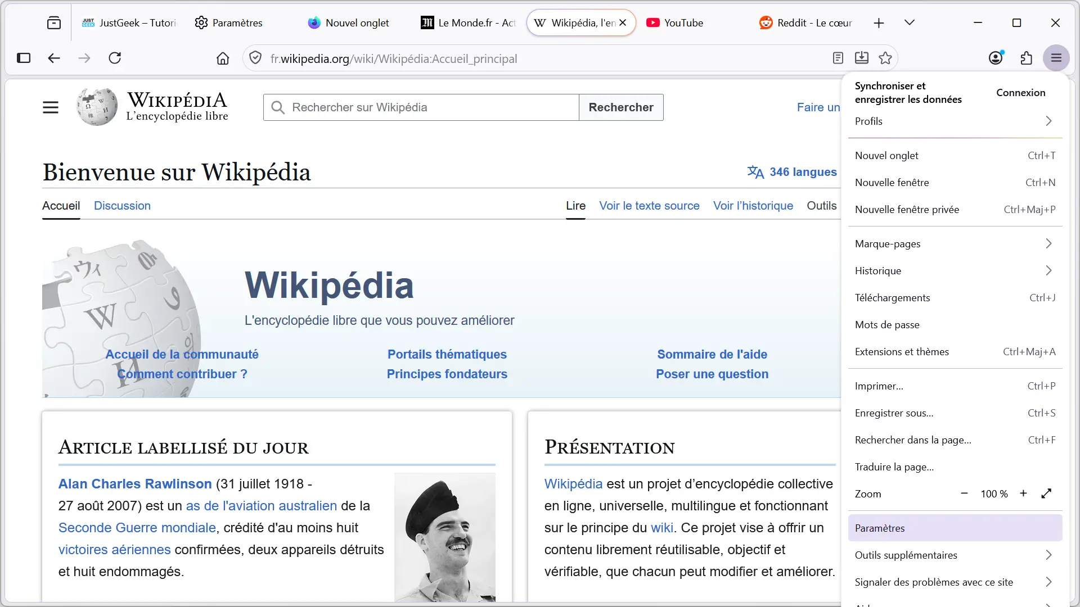Open the Firefox account icon
The image size is (1080, 607).
point(996,57)
